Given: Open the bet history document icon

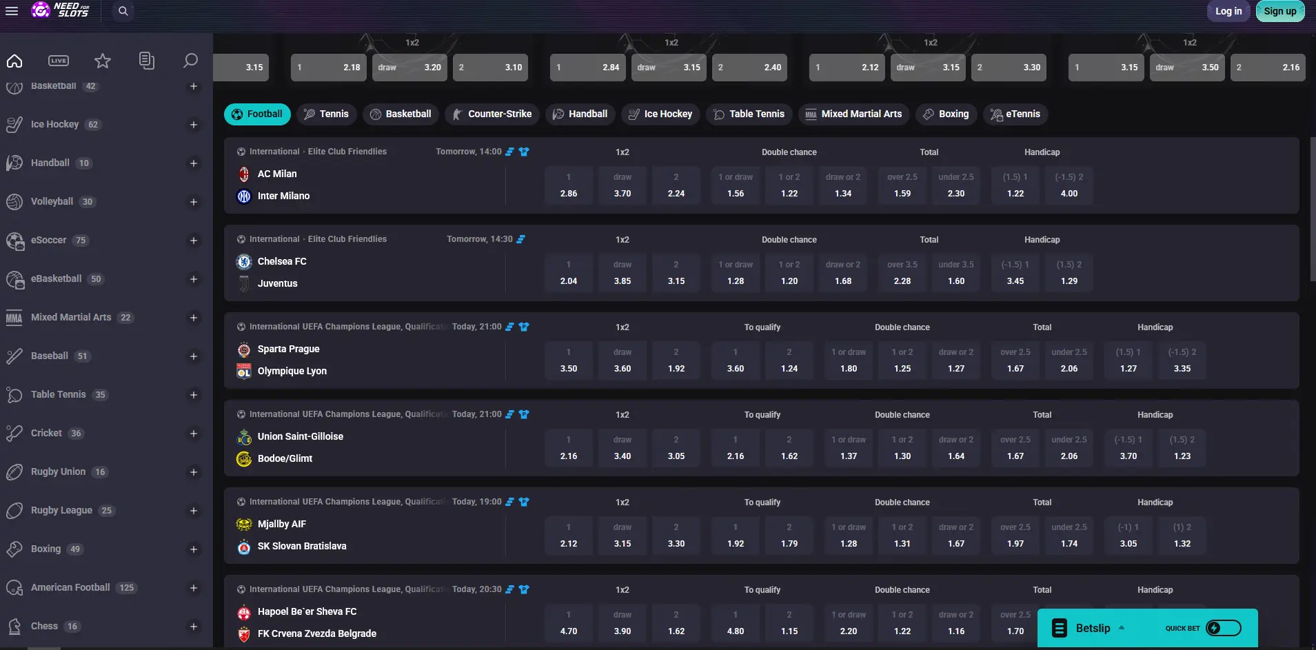Looking at the screenshot, I should pos(146,61).
